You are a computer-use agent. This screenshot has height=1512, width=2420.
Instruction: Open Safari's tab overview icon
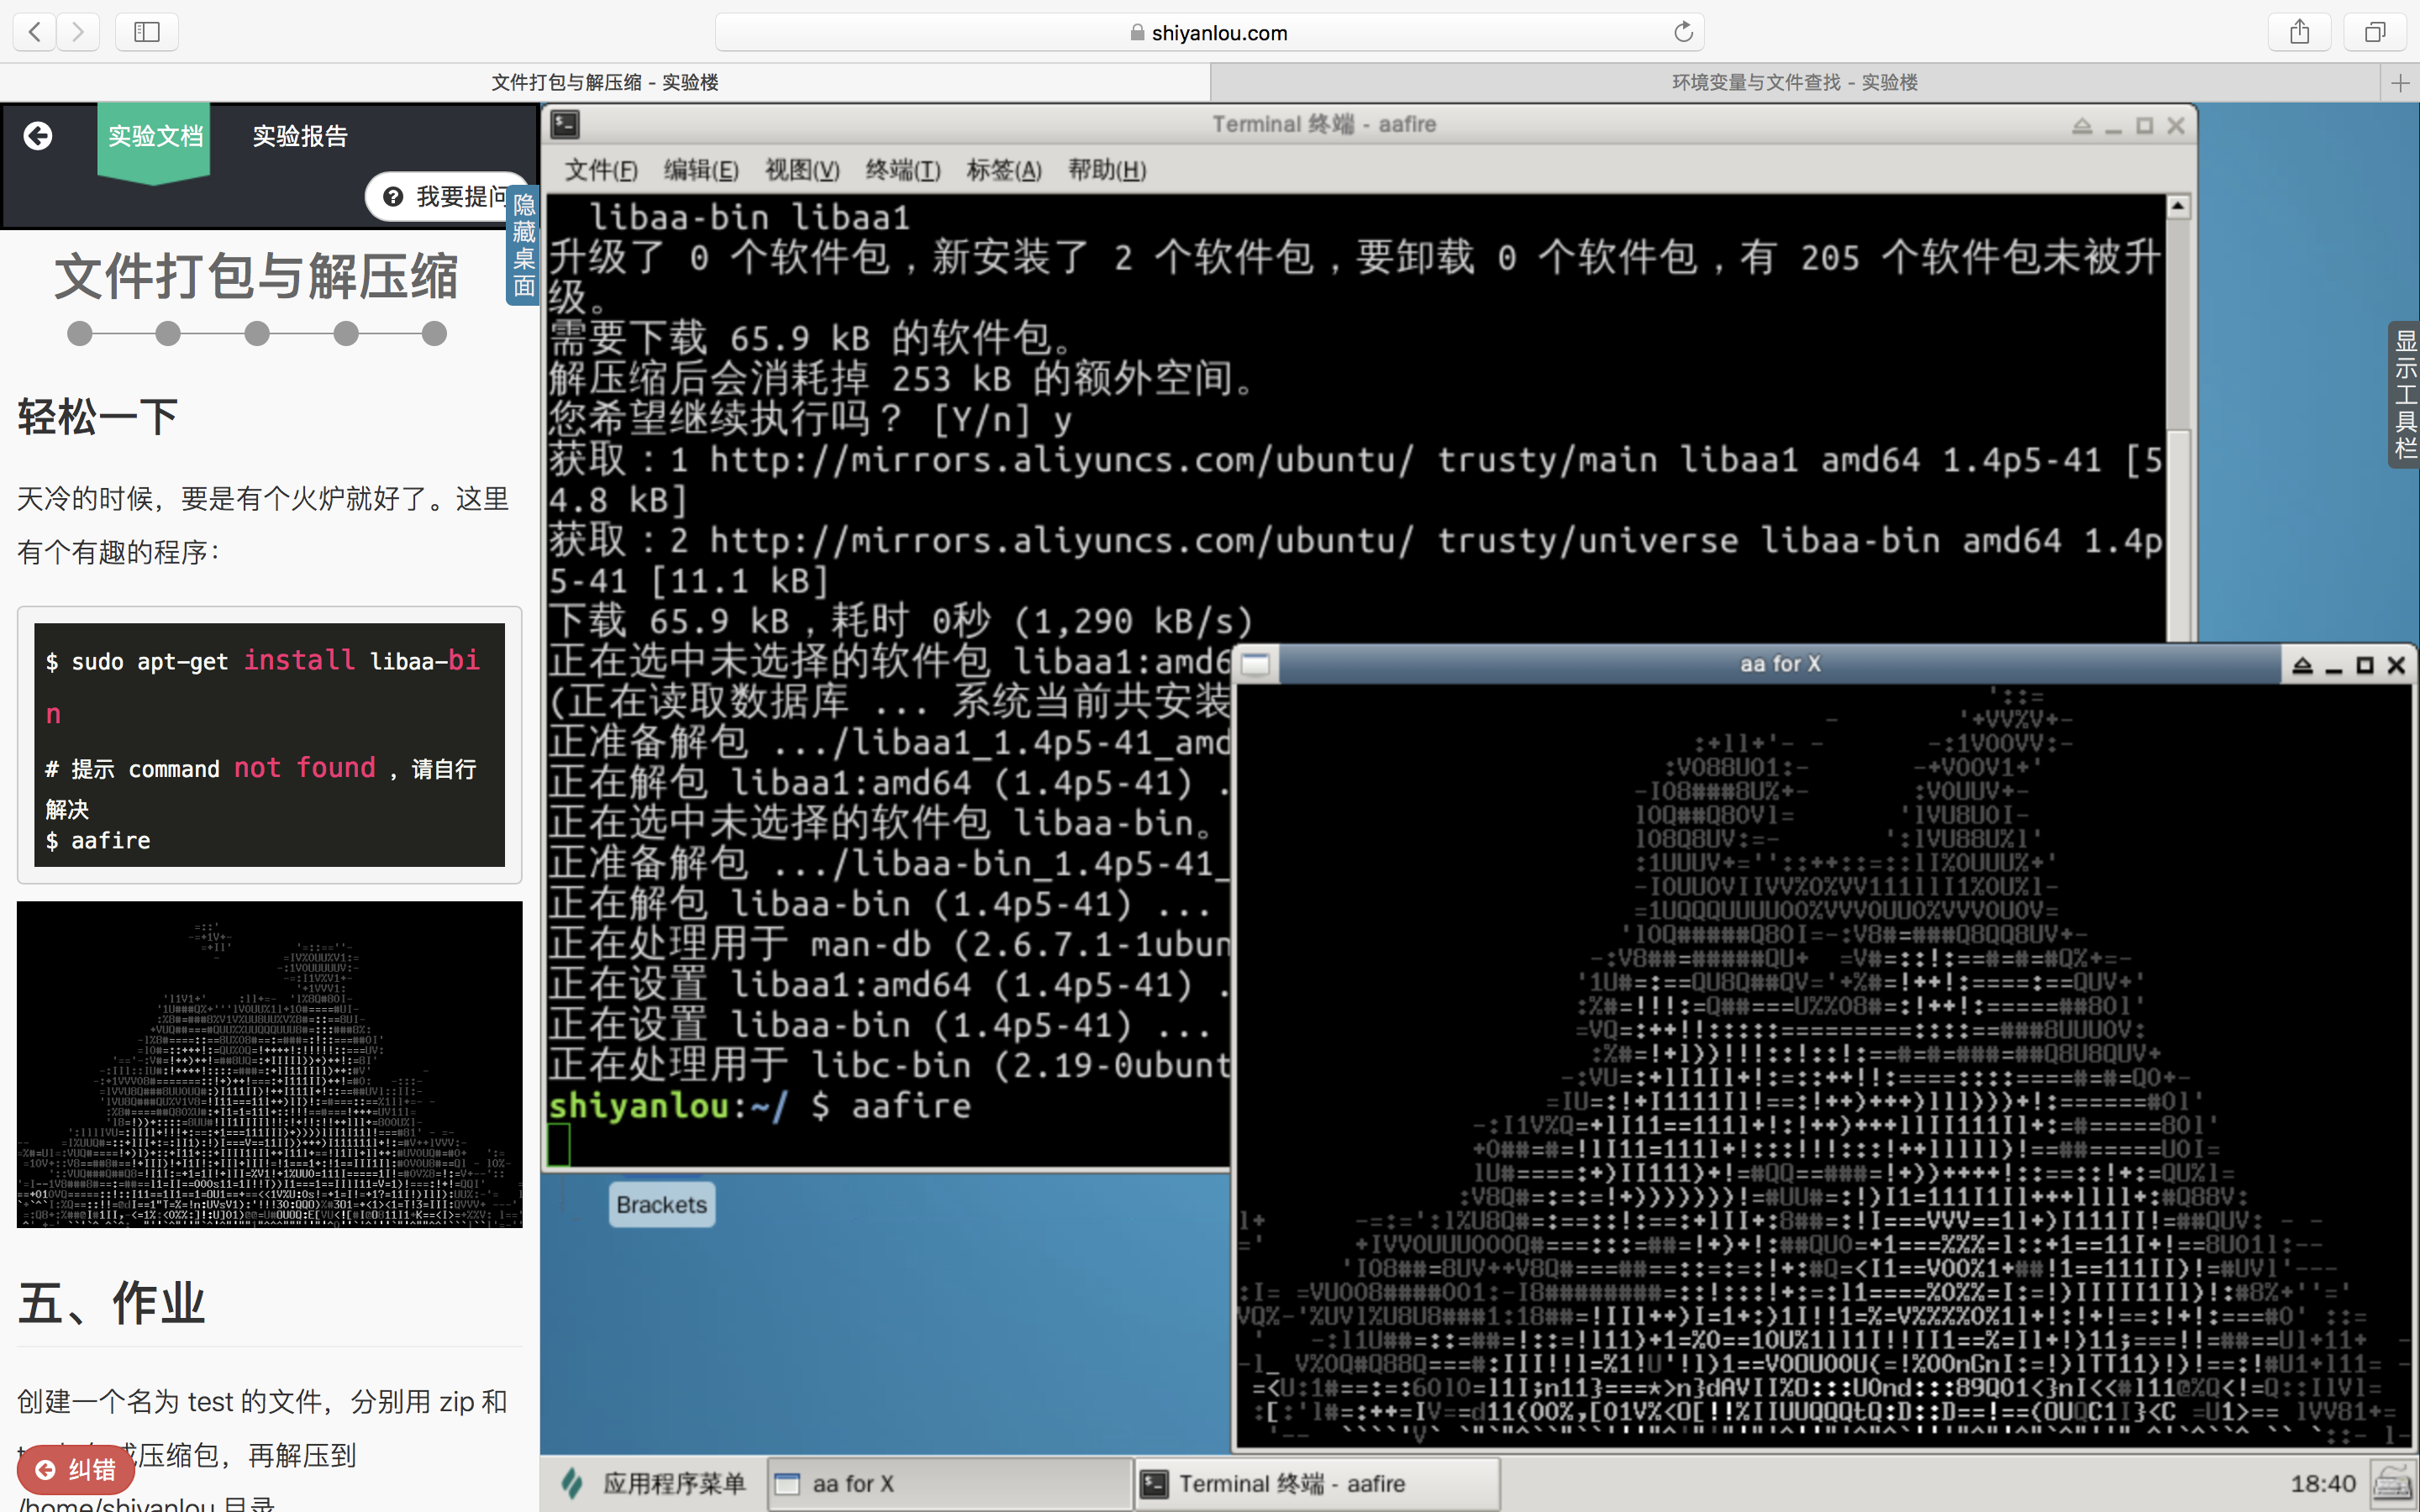2375,32
